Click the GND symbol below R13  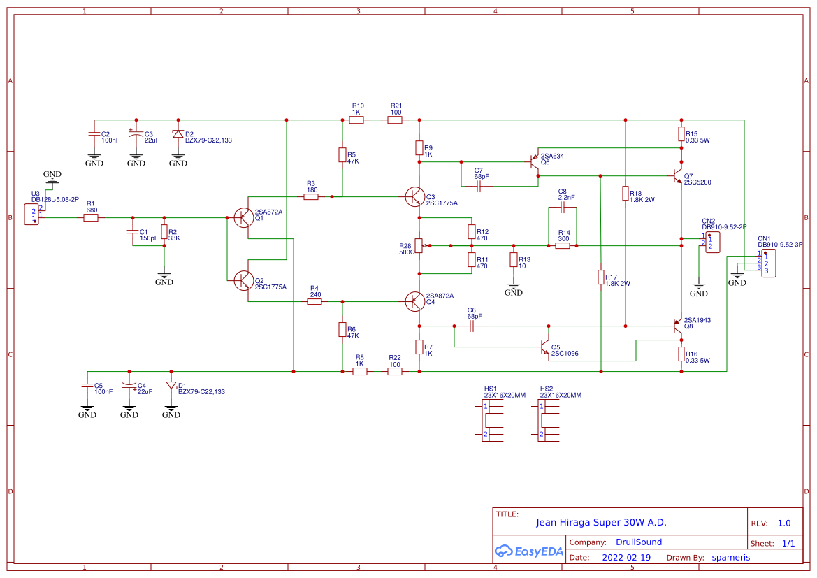pos(514,288)
